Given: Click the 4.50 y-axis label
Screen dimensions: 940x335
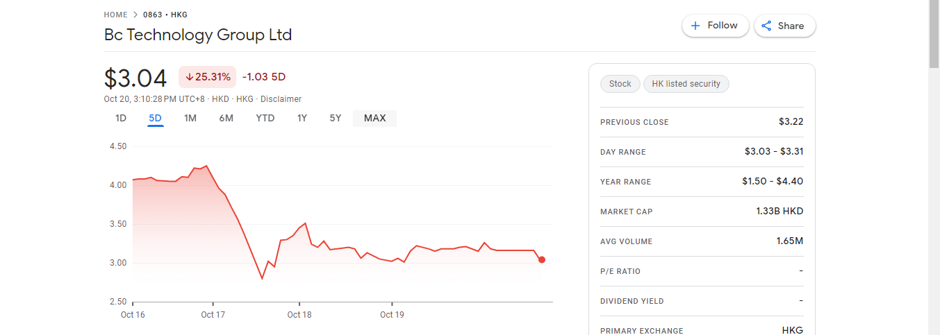Looking at the screenshot, I should click(x=118, y=146).
